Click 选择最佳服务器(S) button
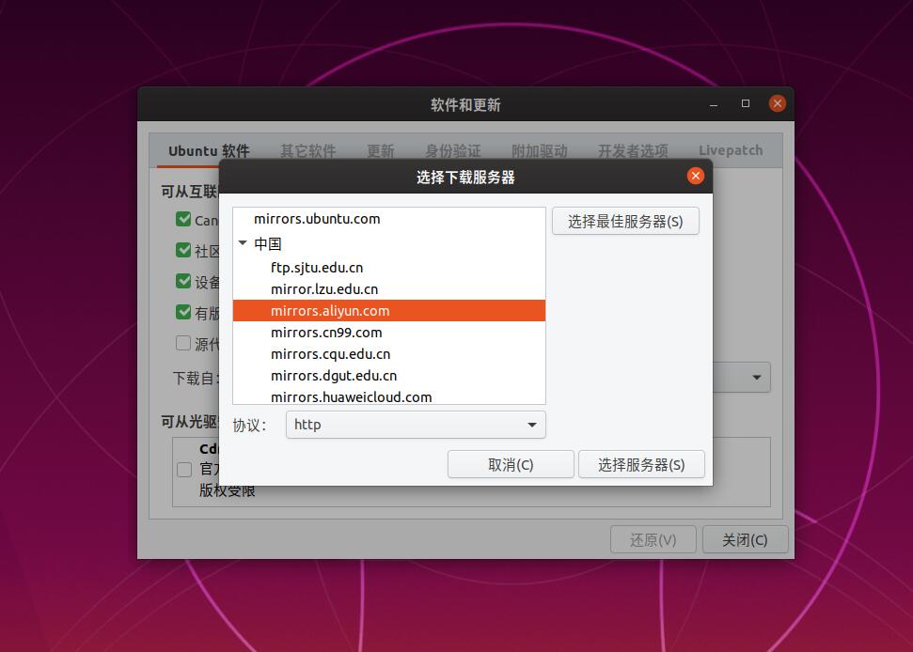Image resolution: width=913 pixels, height=652 pixels. 625,221
